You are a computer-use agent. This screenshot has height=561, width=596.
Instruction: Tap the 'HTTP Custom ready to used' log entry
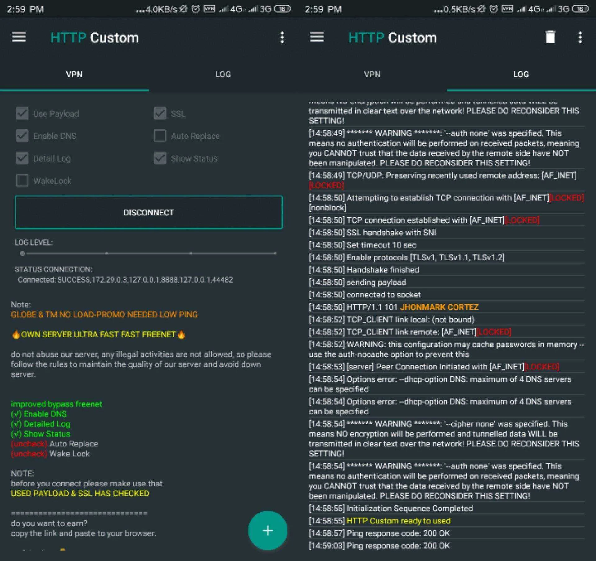446,521
